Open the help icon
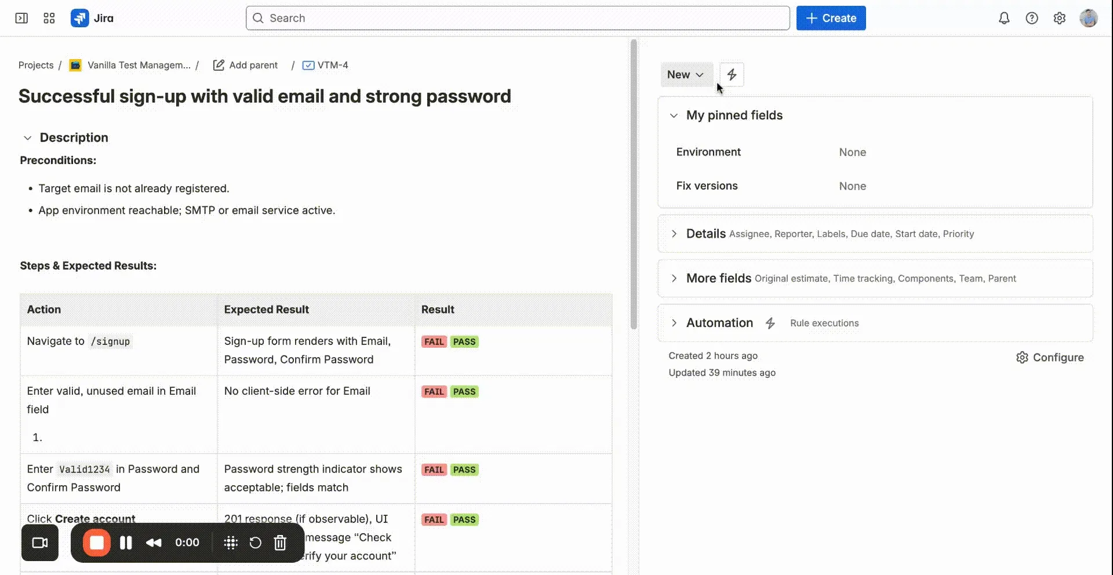This screenshot has height=575, width=1113. pyautogui.click(x=1032, y=18)
